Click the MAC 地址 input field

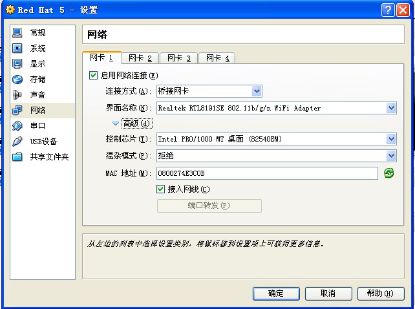point(267,173)
